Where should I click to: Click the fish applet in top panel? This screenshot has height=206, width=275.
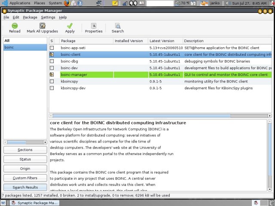click(x=204, y=3)
